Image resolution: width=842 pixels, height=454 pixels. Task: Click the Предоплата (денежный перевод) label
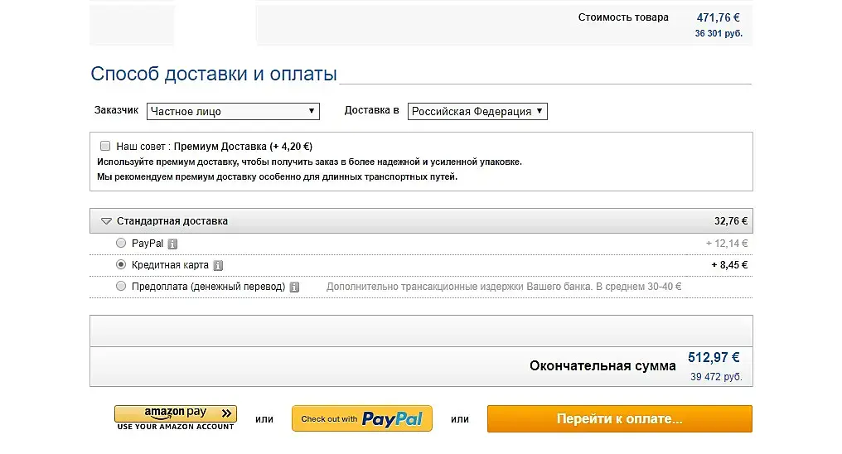(208, 287)
